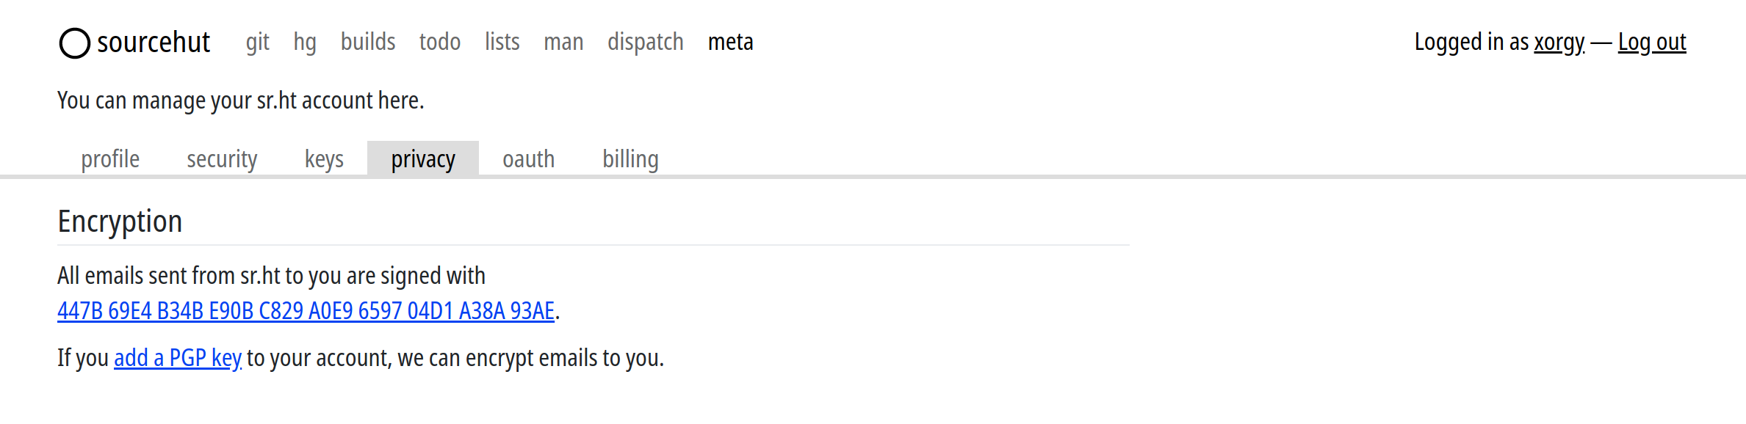This screenshot has width=1746, height=424.
Task: Open the 447B 69E4 PGP fingerprint link
Action: click(x=306, y=311)
